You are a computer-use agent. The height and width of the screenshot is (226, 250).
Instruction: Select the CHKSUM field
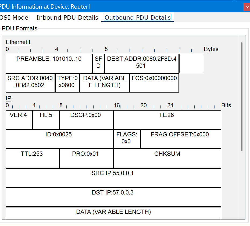[167, 158]
